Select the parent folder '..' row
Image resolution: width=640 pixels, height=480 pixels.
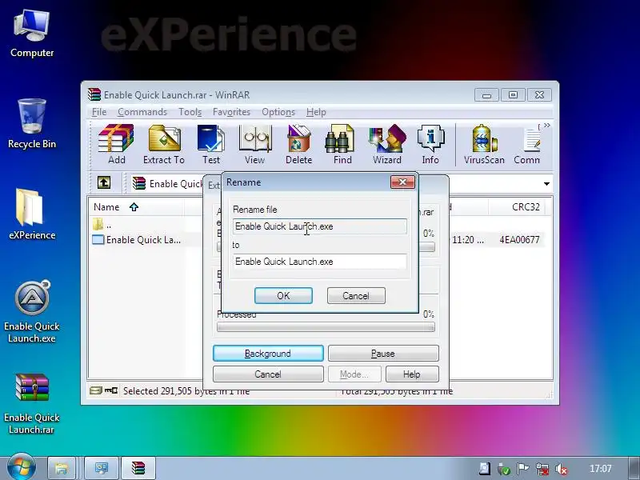click(102, 225)
